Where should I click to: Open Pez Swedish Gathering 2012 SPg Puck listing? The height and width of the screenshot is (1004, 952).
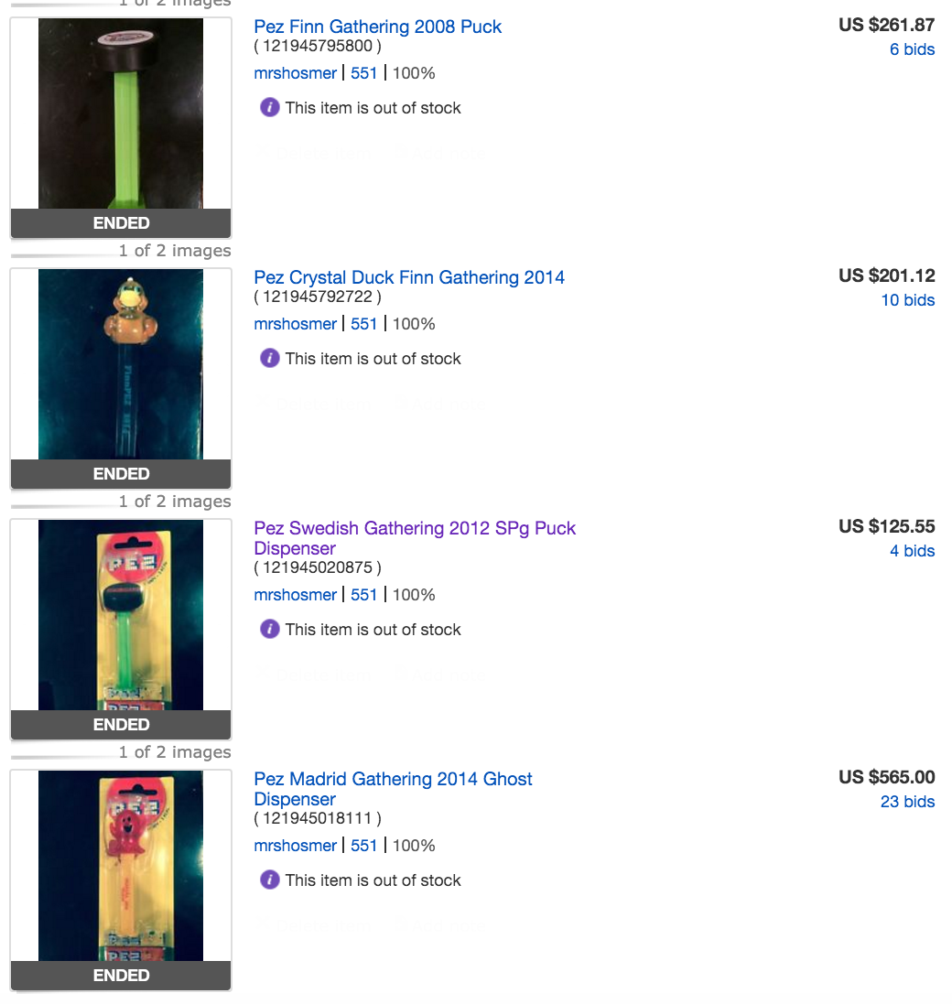coord(415,528)
